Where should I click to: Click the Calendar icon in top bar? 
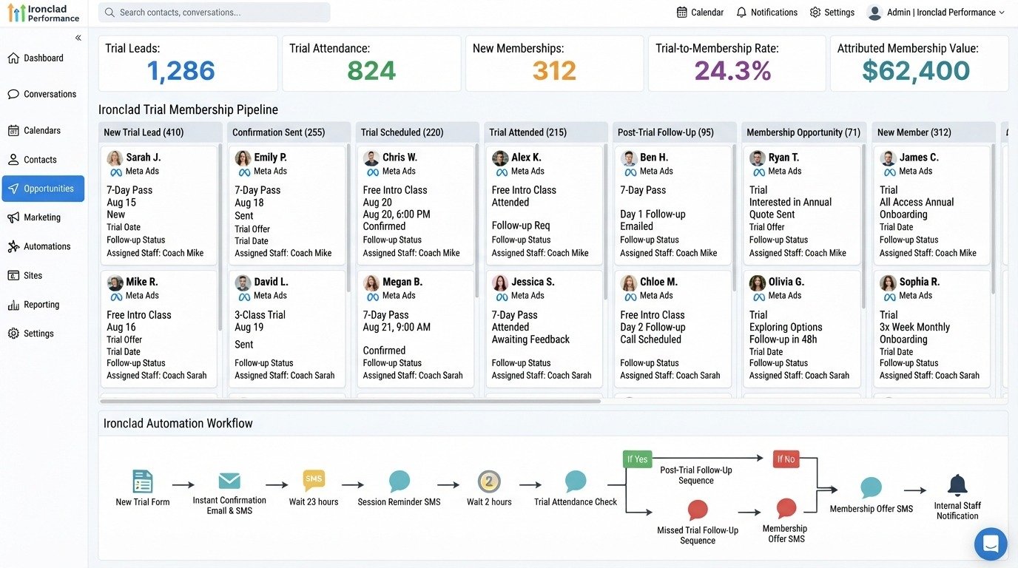(x=682, y=13)
